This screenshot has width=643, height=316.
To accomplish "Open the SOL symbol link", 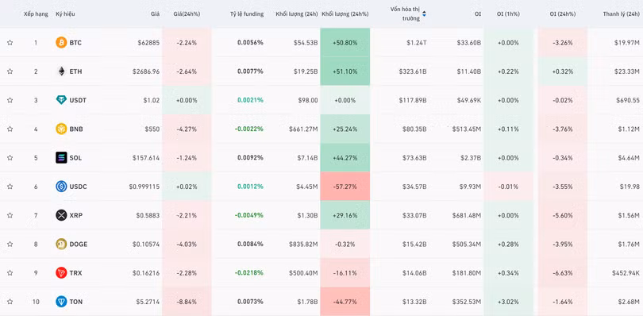I will click(x=75, y=157).
